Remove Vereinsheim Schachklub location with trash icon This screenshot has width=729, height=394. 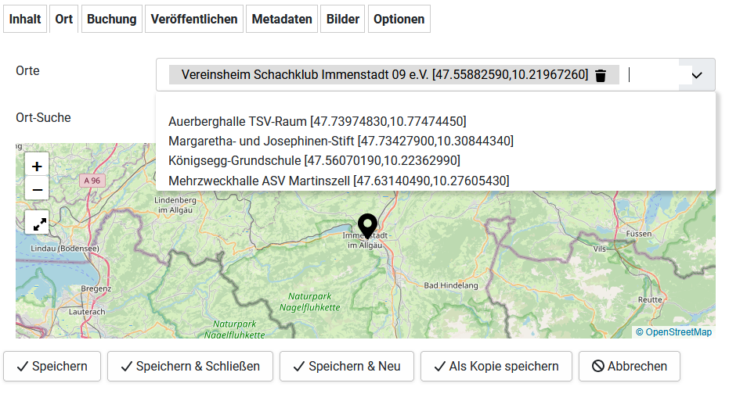(x=601, y=75)
